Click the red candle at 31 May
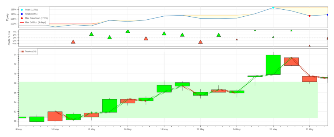 [309, 79]
